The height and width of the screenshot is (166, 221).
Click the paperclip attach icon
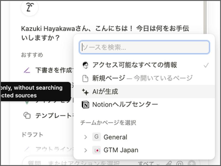tap(169, 164)
